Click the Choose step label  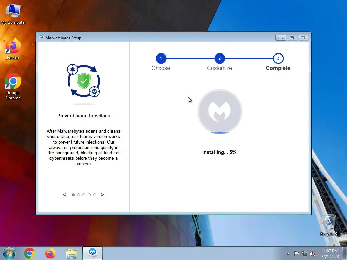pos(161,68)
